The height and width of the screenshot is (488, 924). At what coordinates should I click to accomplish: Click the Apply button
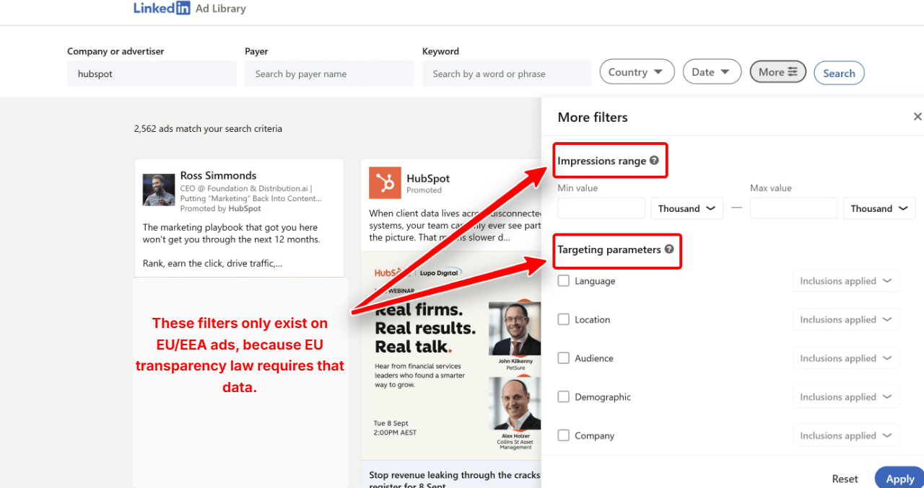coord(899,478)
